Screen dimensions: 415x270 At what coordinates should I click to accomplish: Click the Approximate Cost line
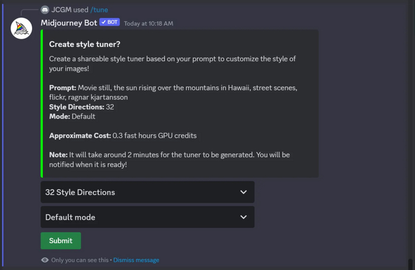point(123,136)
